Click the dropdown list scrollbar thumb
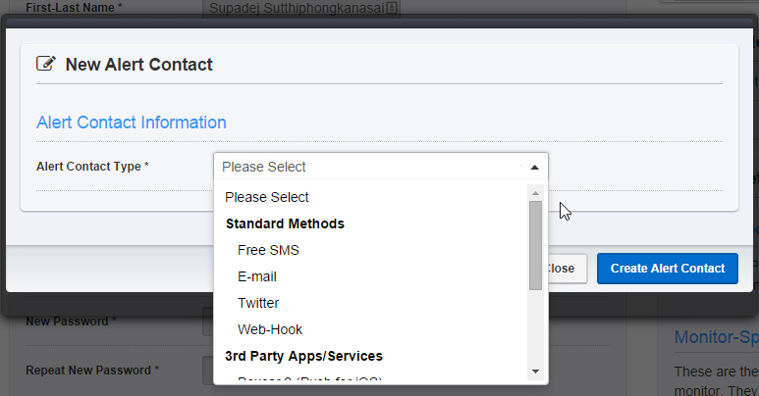 [x=535, y=245]
